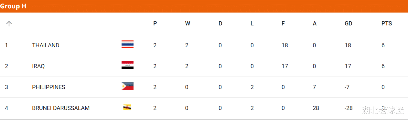Click the F column header
408x120 pixels.
(x=283, y=23)
